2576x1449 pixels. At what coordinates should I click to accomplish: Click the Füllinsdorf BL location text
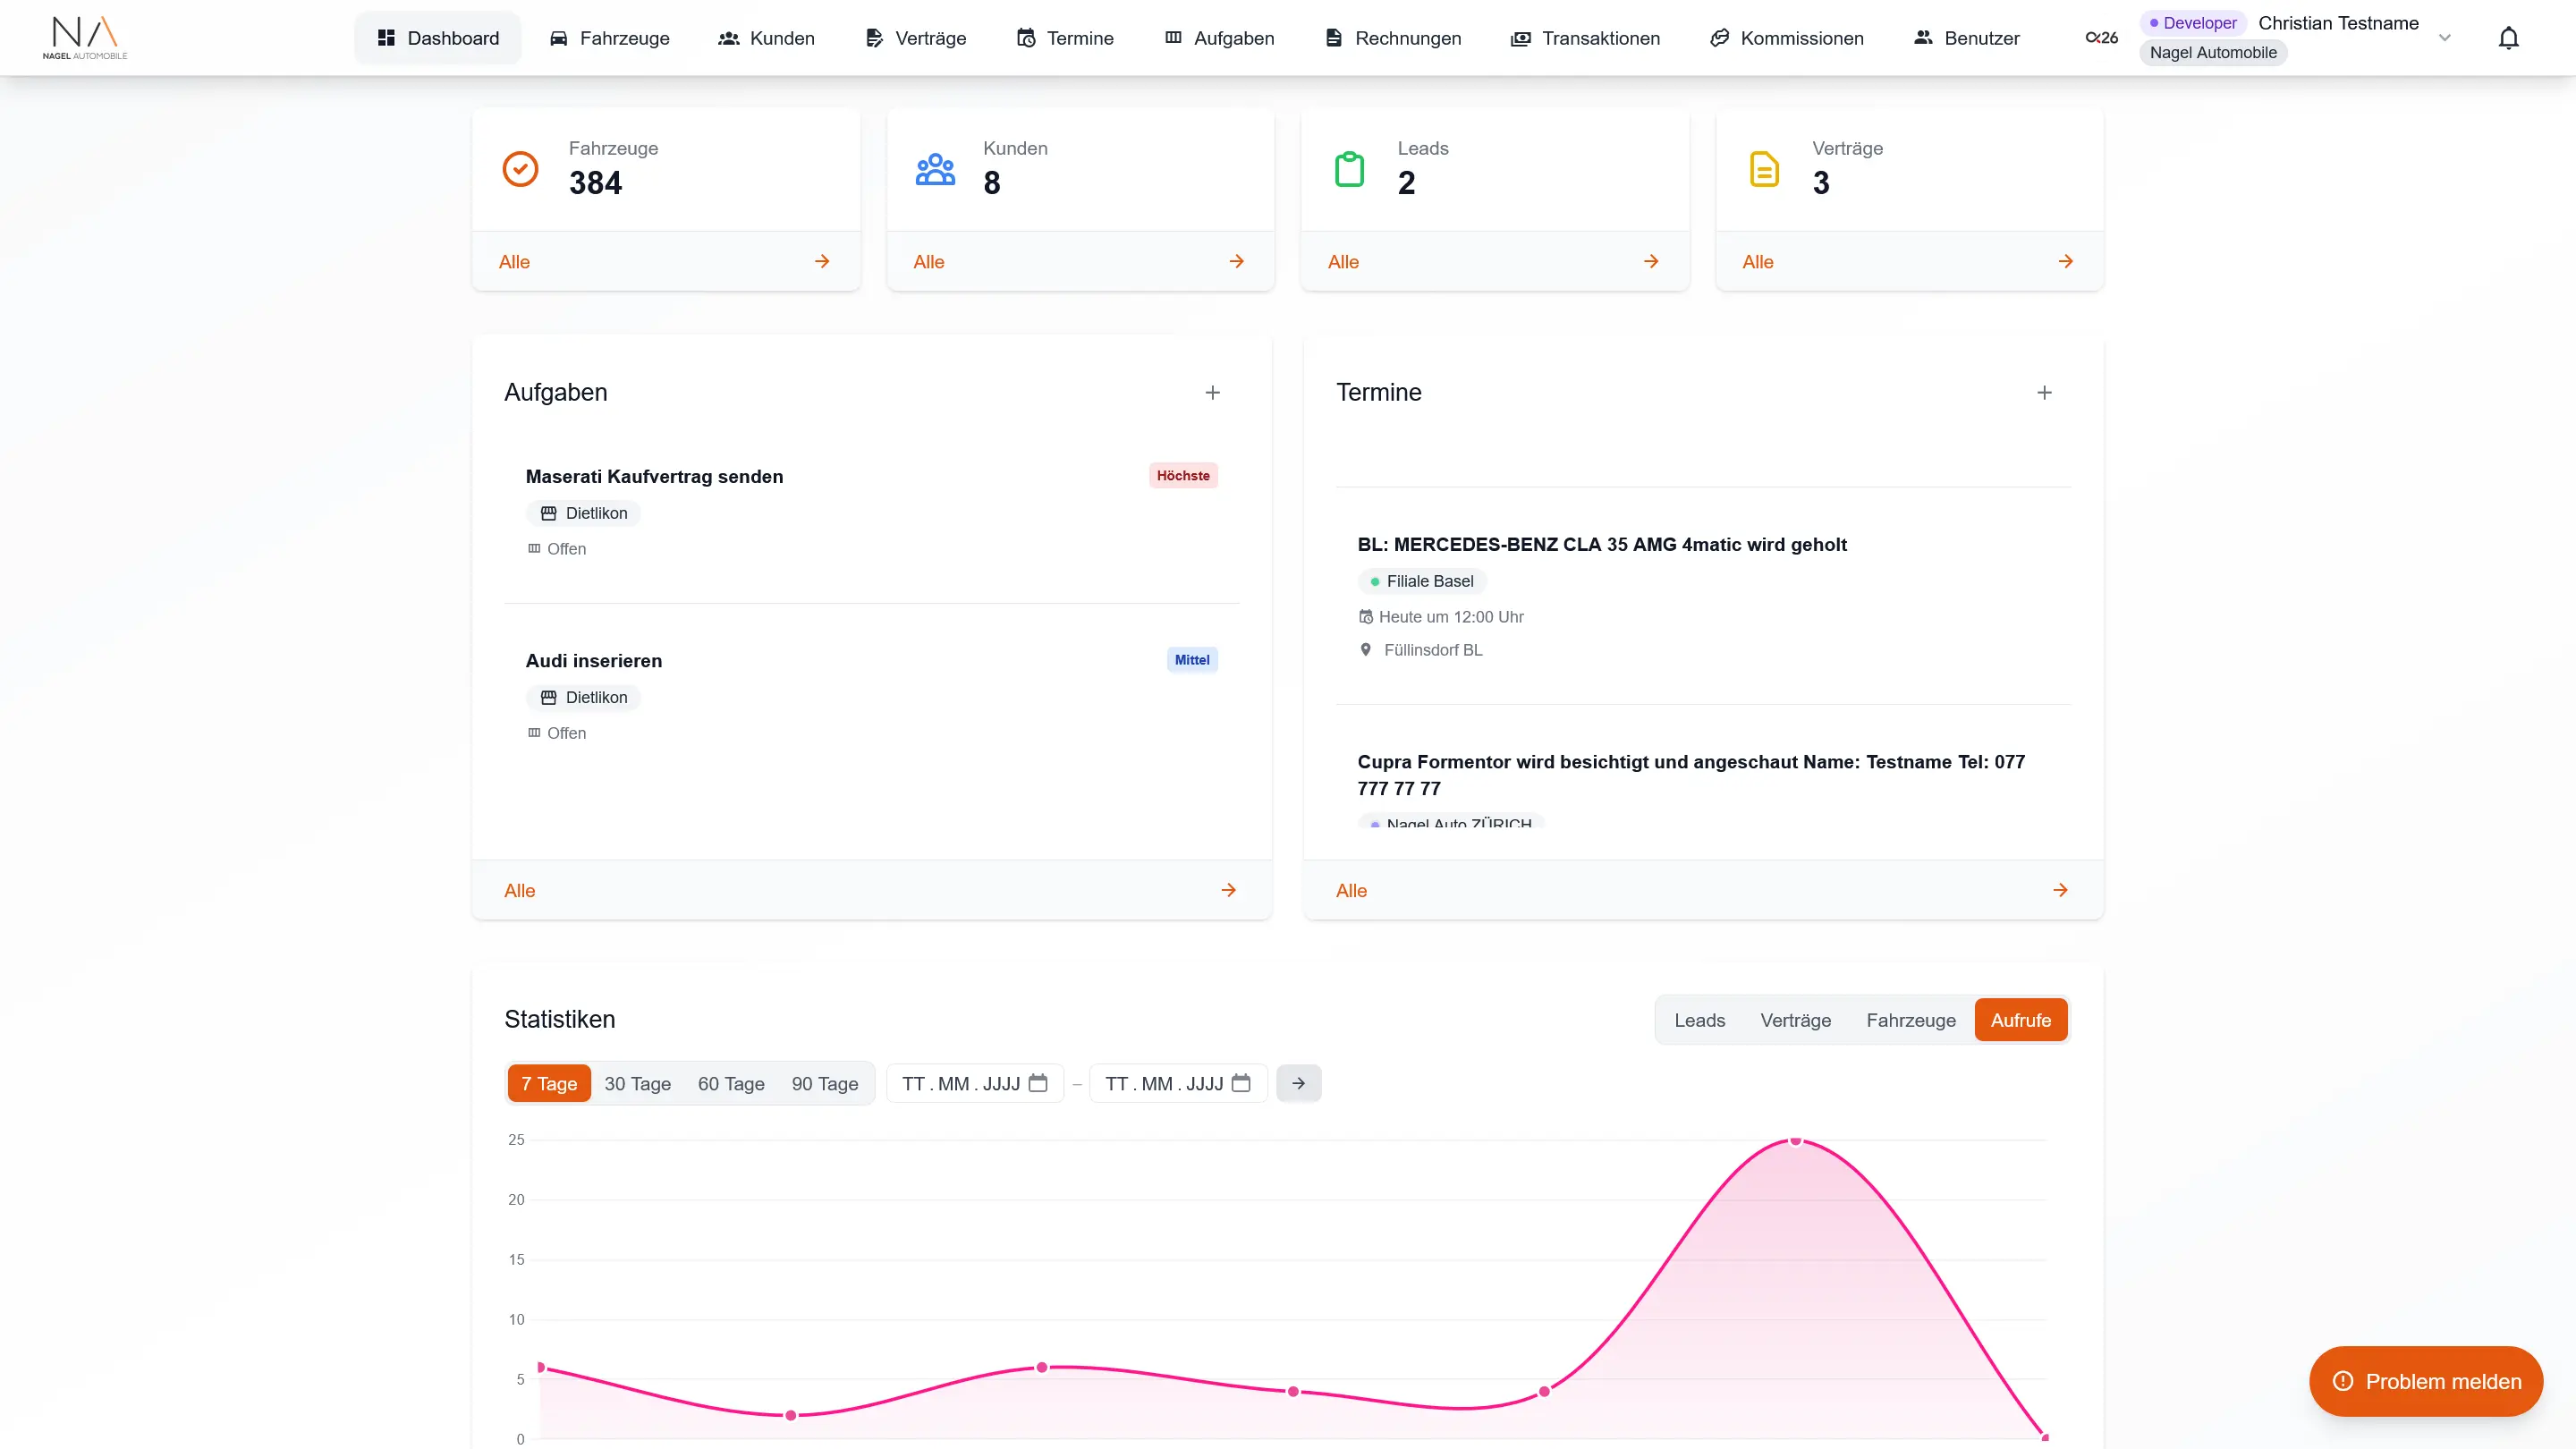pyautogui.click(x=1432, y=650)
